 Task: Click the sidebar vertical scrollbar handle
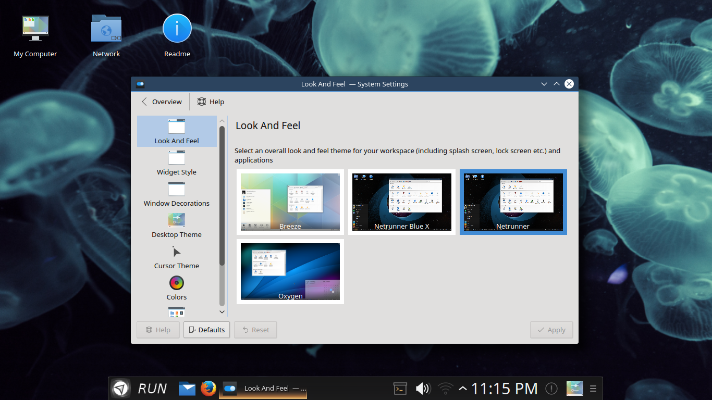[x=222, y=196]
